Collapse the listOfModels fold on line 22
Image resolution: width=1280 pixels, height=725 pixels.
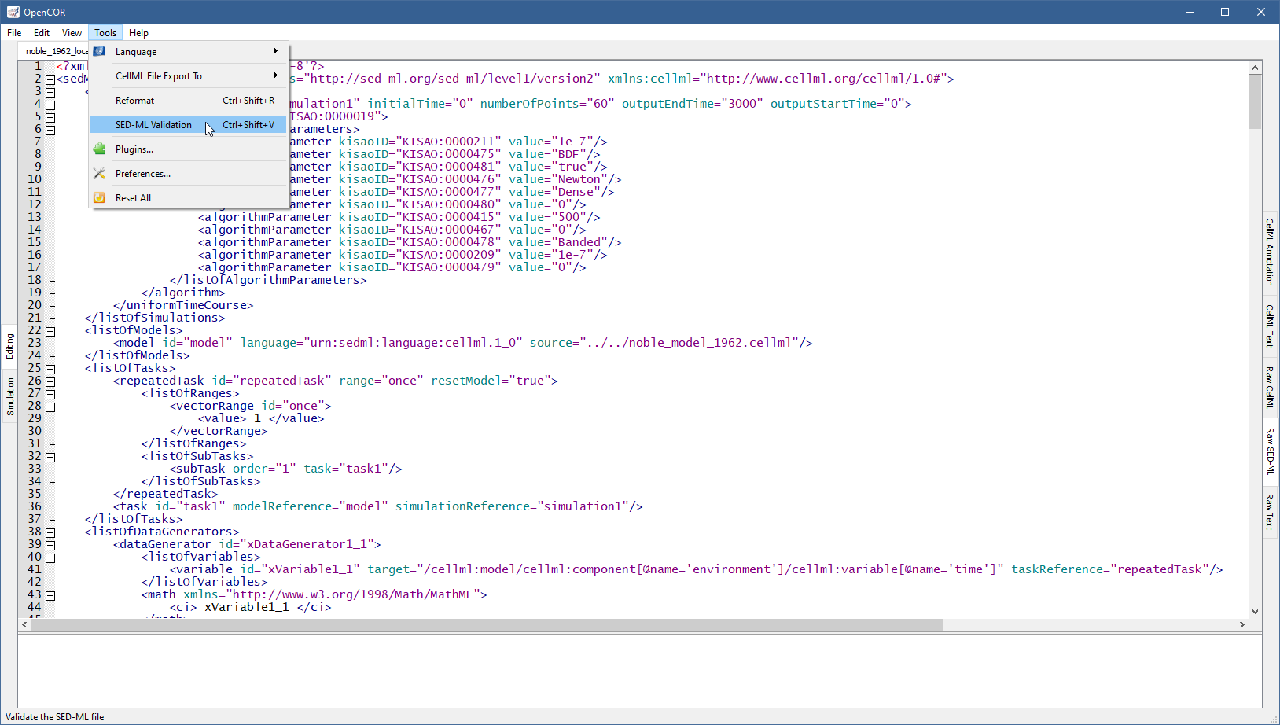(x=50, y=331)
